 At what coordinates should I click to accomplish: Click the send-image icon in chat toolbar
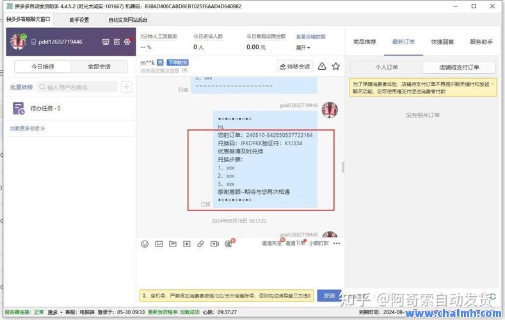pyautogui.click(x=159, y=244)
